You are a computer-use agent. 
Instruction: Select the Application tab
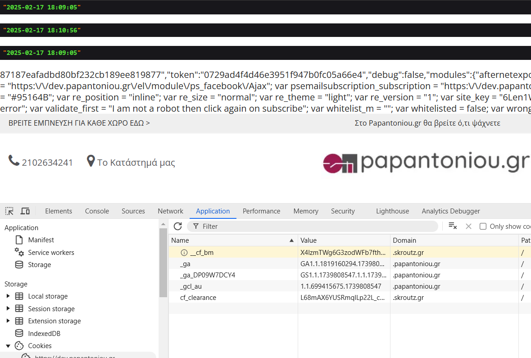pos(213,211)
